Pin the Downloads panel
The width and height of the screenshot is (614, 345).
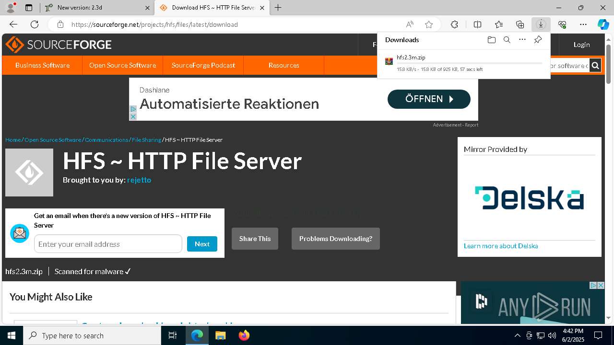(538, 40)
